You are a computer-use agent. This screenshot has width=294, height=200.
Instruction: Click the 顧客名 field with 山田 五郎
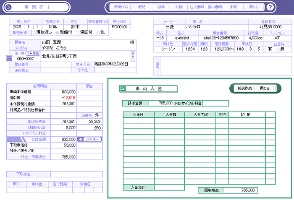pos(84,42)
